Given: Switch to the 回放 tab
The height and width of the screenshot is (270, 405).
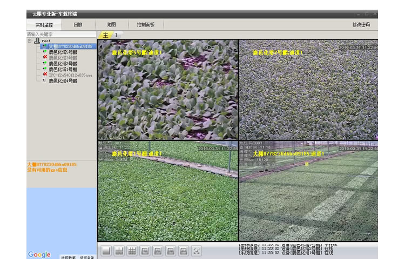Looking at the screenshot, I should coord(78,25).
